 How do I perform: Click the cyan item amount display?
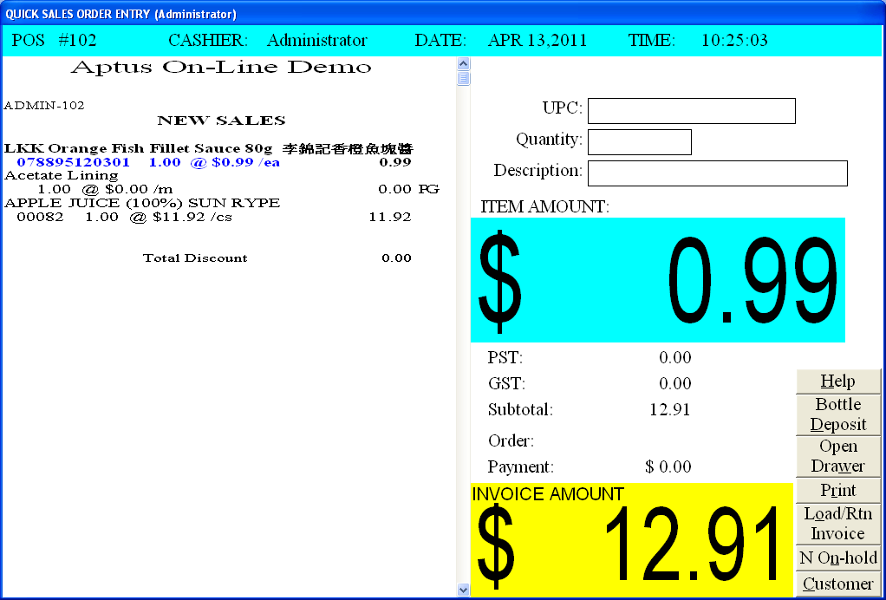click(657, 280)
